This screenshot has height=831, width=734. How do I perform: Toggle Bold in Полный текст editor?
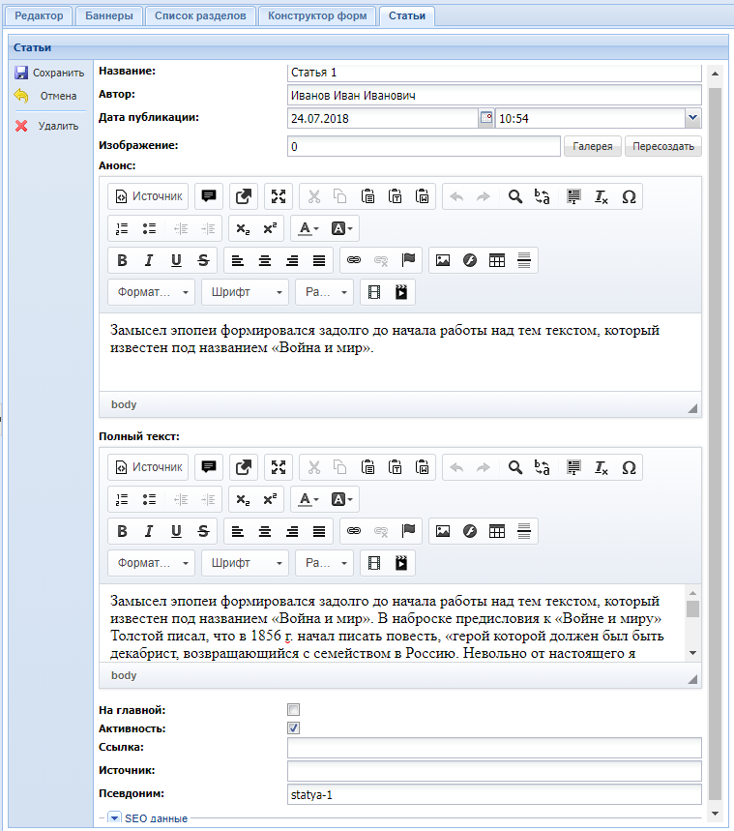tap(122, 531)
